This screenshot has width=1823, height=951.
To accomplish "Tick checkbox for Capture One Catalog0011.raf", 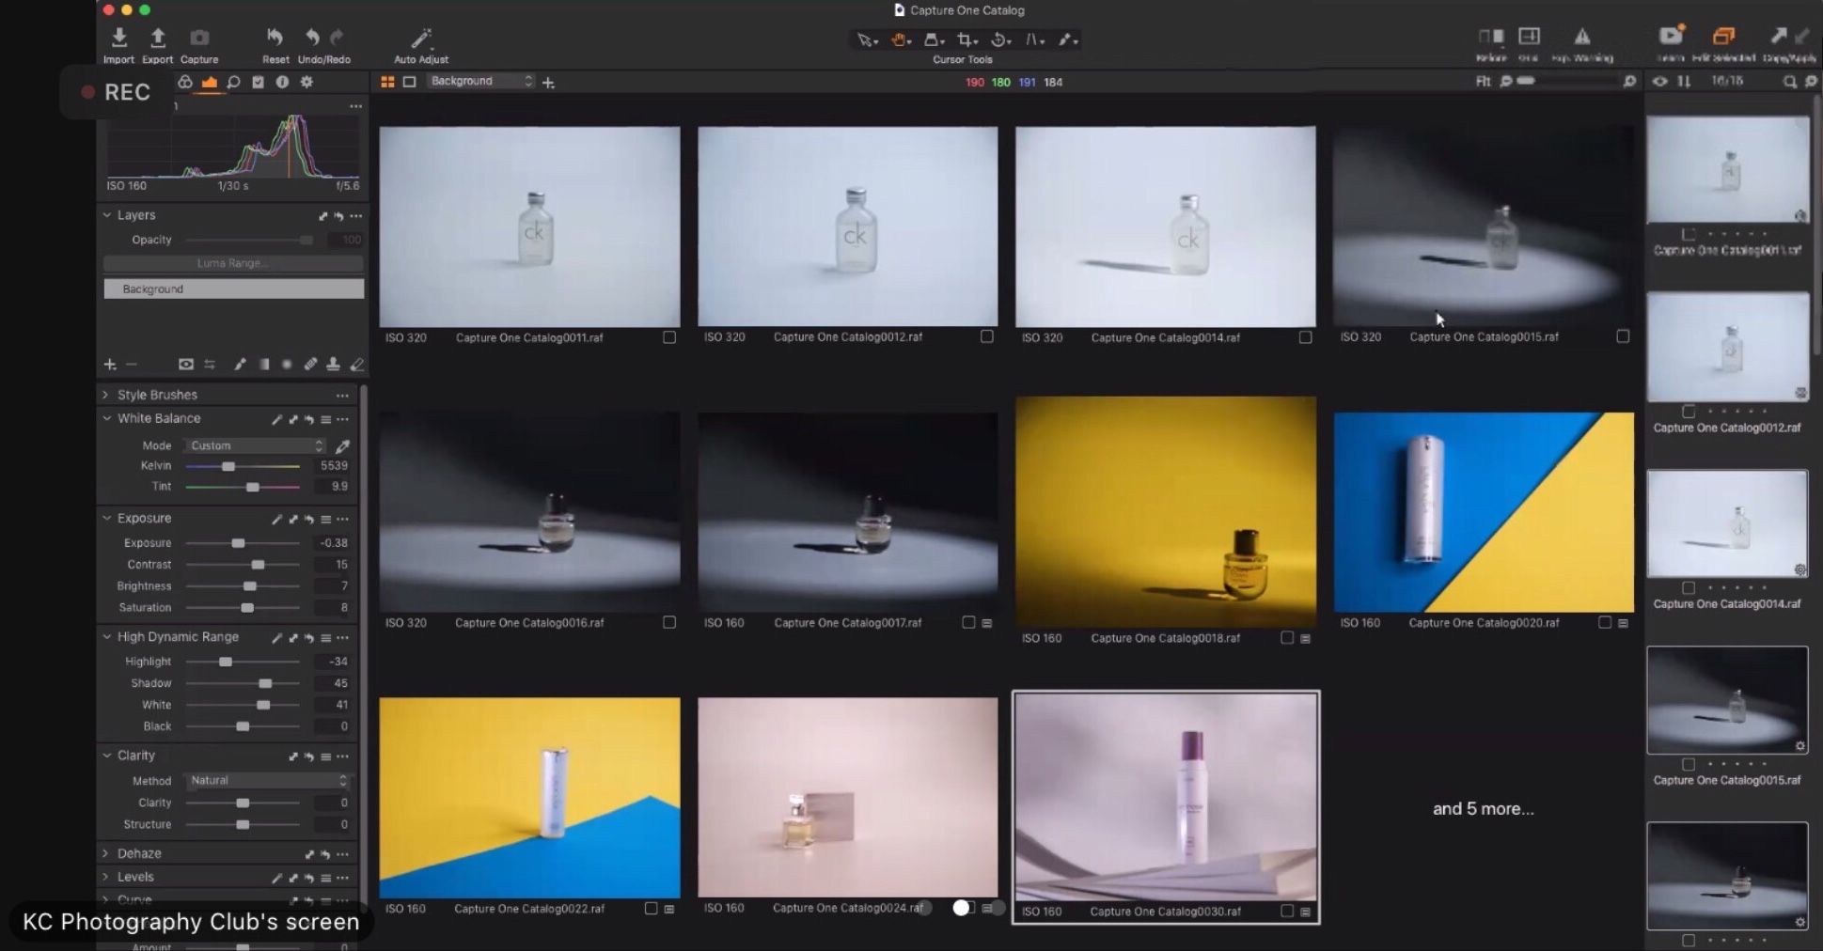I will pyautogui.click(x=668, y=337).
